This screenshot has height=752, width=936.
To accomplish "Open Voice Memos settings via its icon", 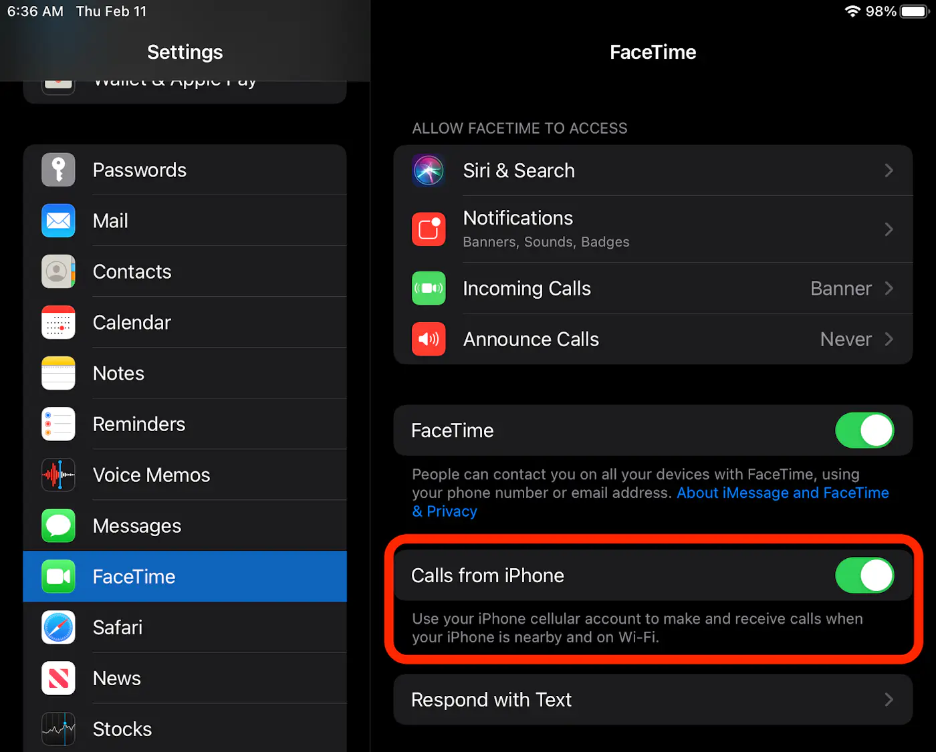I will click(x=58, y=475).
